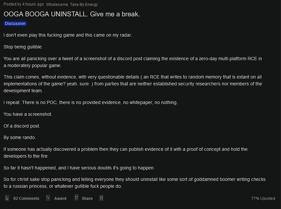Give an award via the Award label

[60, 199]
